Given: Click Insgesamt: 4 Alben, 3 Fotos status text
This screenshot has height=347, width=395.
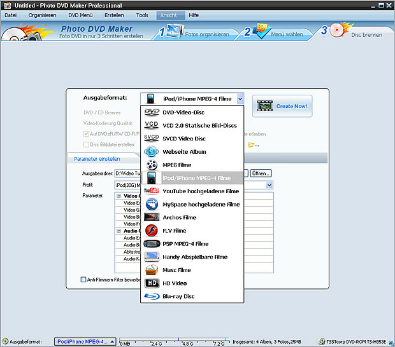Looking at the screenshot, I should 267,342.
